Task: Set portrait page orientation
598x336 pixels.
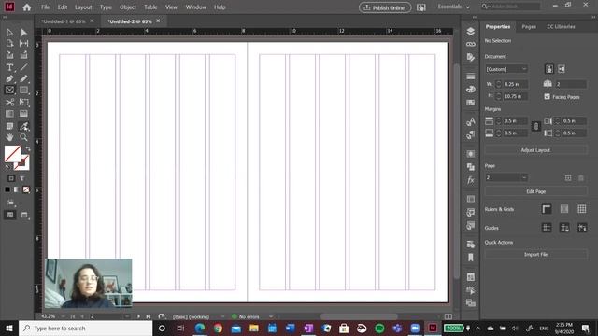Action: point(549,69)
